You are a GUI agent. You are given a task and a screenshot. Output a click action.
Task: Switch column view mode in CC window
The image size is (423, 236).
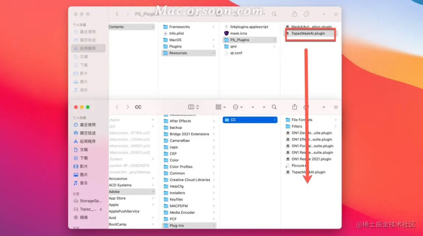click(x=193, y=107)
